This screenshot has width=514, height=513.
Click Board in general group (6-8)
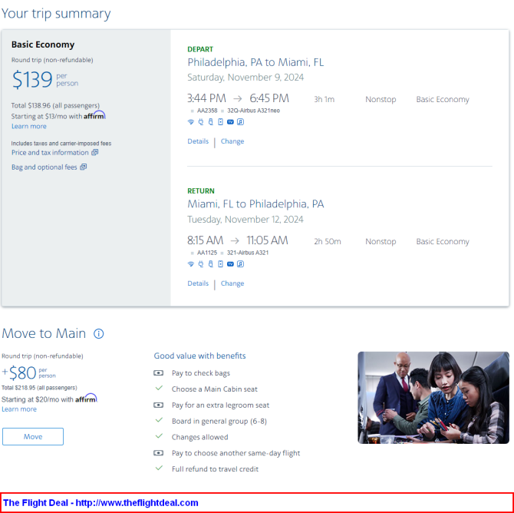pyautogui.click(x=219, y=422)
